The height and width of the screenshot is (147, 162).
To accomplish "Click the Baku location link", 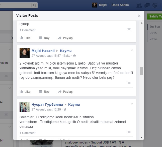I will (67, 56).
